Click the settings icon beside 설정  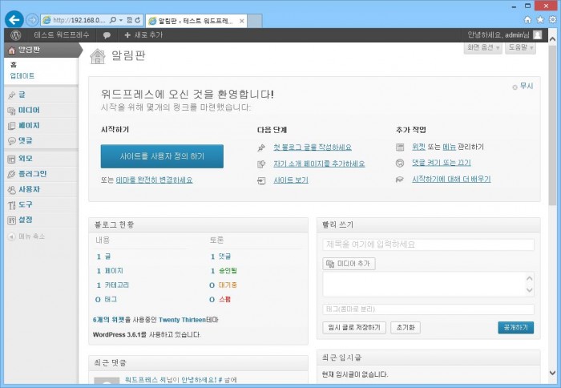[x=12, y=220]
